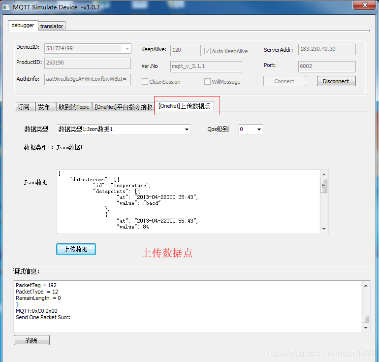Toggle the Auto KeepAlive checkbox
This screenshot has height=362, width=379.
pos(207,51)
